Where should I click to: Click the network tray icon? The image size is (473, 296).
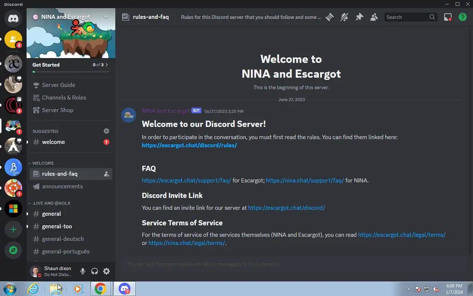[x=427, y=289]
